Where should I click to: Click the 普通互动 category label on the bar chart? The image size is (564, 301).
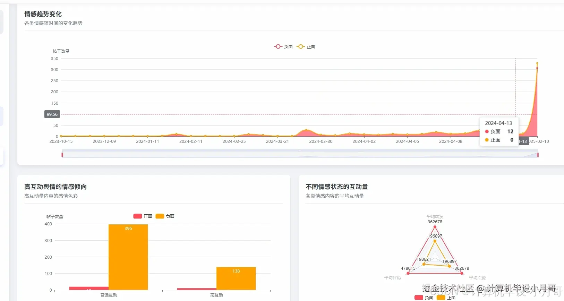(109, 295)
